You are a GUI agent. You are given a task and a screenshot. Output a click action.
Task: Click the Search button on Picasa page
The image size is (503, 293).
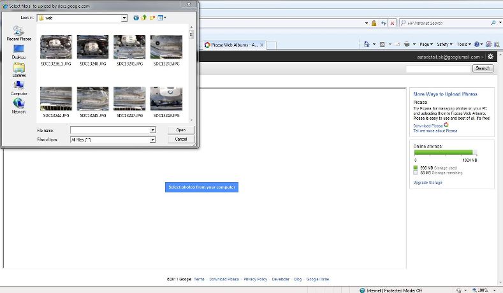483,68
